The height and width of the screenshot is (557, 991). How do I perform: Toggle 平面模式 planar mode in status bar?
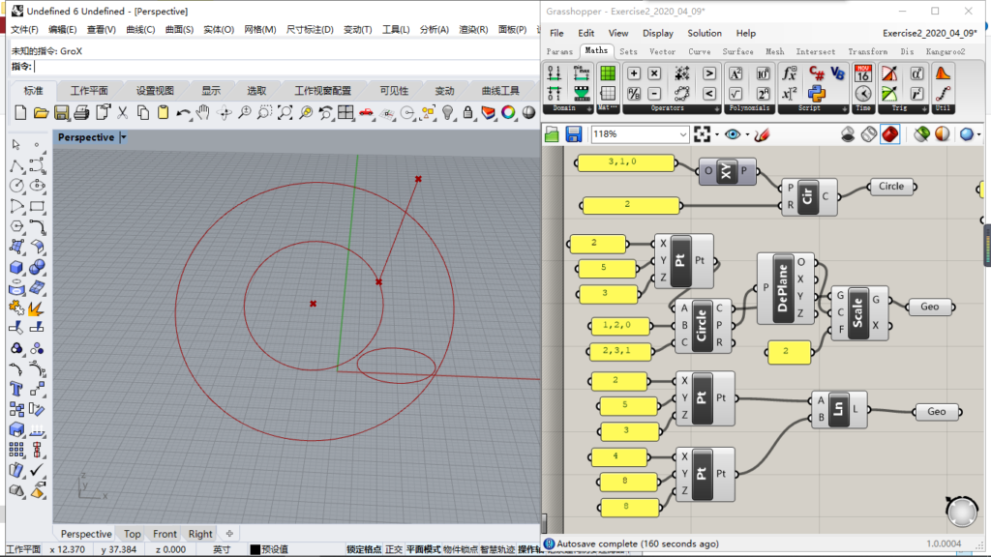tap(423, 549)
